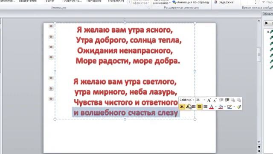Click highlighted line 'и волшебного счастья слезу'
273x154 pixels.
pyautogui.click(x=126, y=113)
